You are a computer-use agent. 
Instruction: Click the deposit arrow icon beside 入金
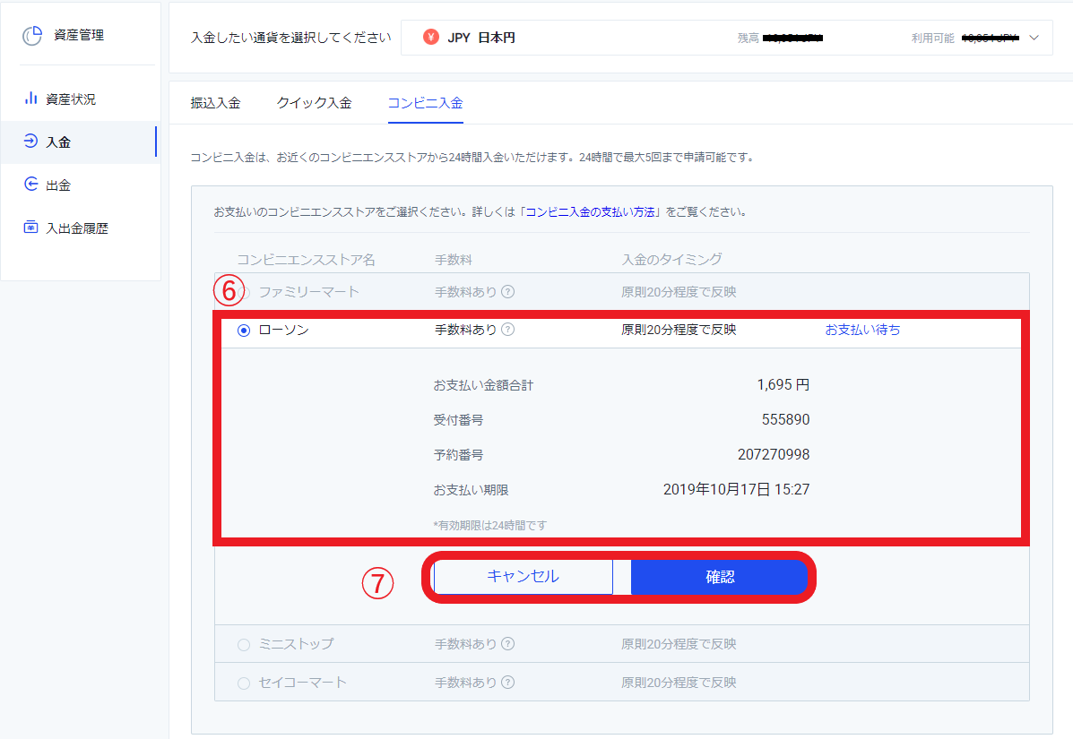click(x=30, y=142)
